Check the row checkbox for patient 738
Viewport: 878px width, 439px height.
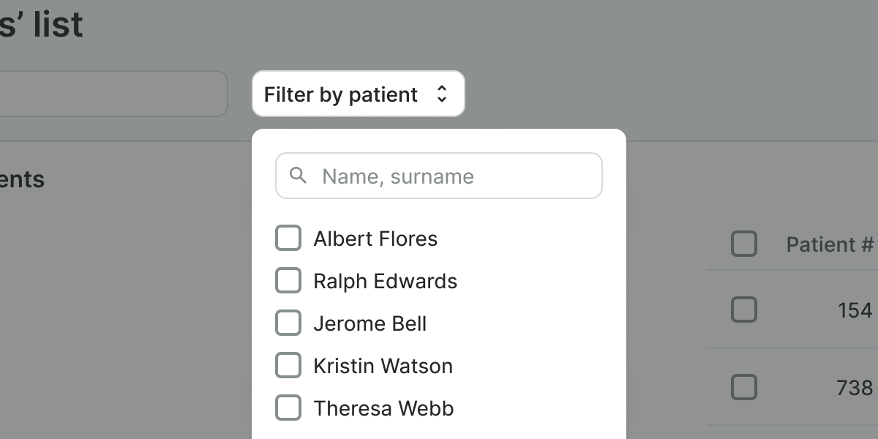click(x=744, y=387)
